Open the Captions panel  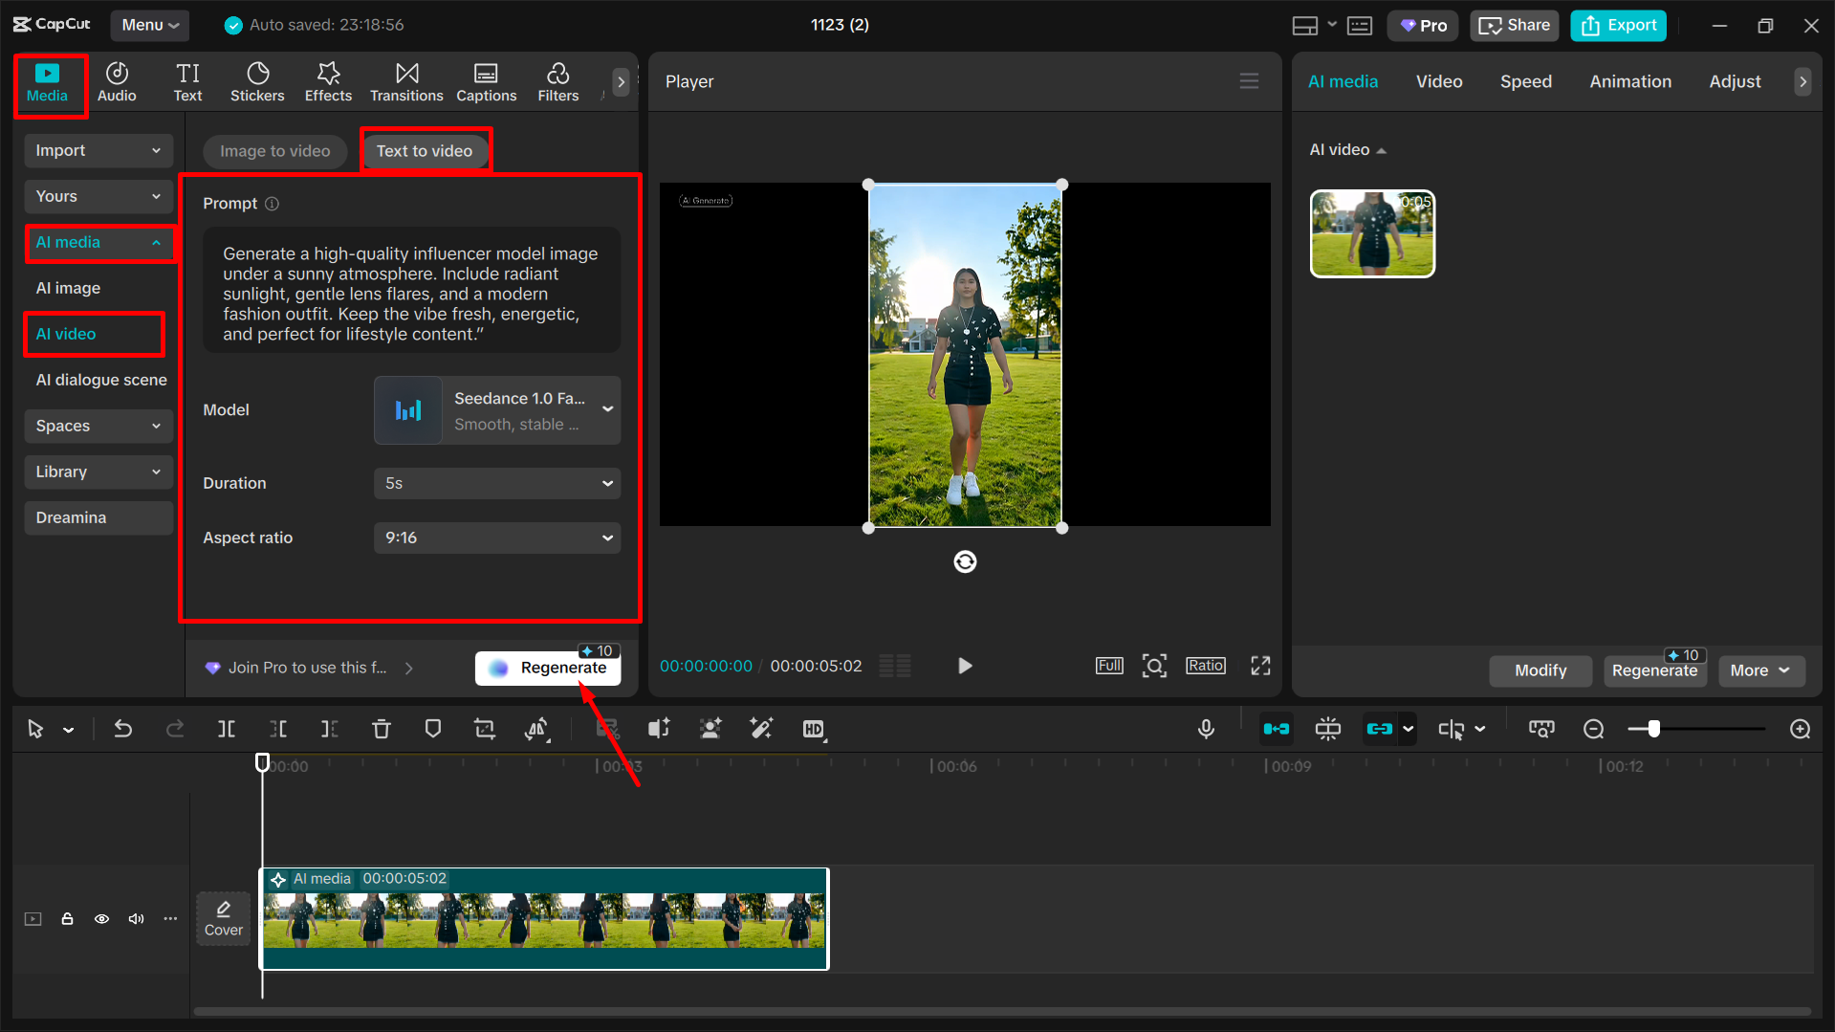point(486,81)
